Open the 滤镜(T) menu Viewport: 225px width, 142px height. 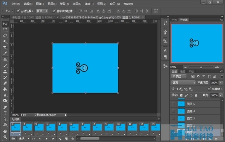pyautogui.click(x=89, y=4)
